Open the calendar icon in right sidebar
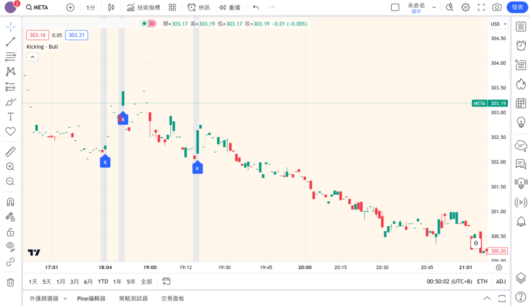This screenshot has width=530, height=306. click(x=521, y=103)
